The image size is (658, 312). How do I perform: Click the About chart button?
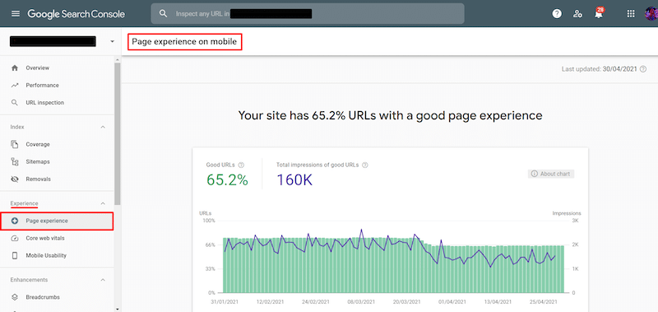point(550,174)
